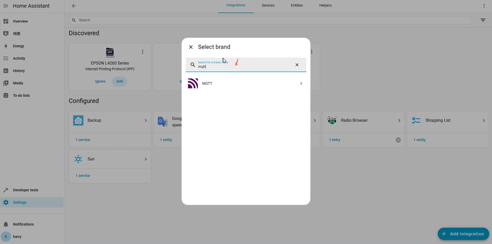The height and width of the screenshot is (244, 492).
Task: Expand the MQTT entry chevron
Action: click(x=301, y=83)
